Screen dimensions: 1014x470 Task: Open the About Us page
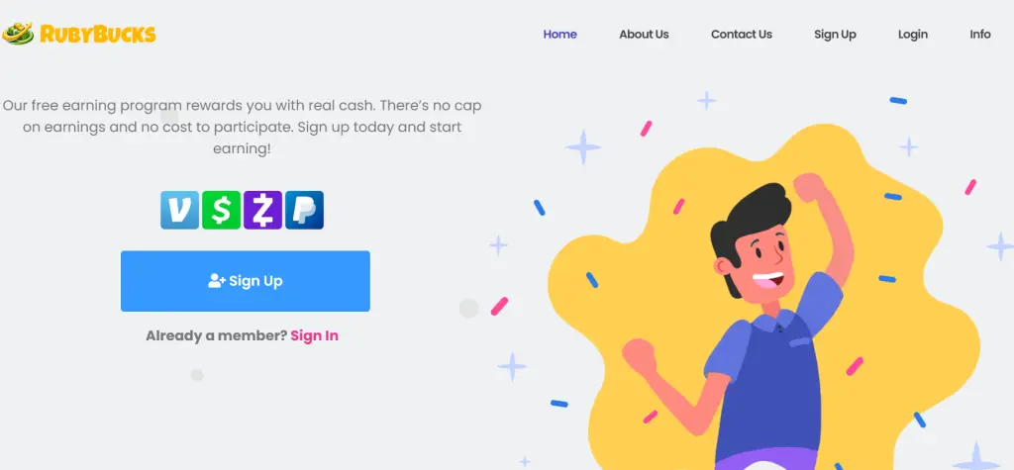[644, 35]
